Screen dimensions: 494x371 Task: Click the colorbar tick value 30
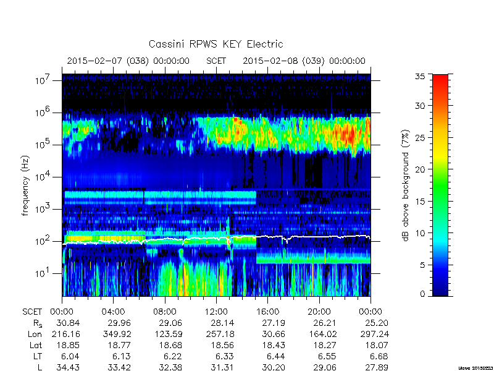pos(421,106)
